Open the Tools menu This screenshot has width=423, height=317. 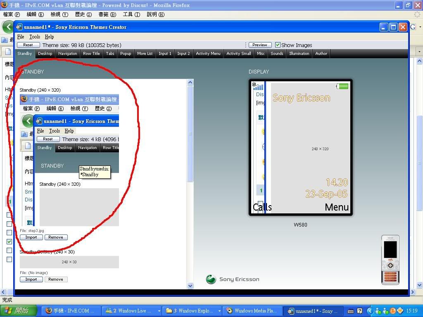coord(35,37)
